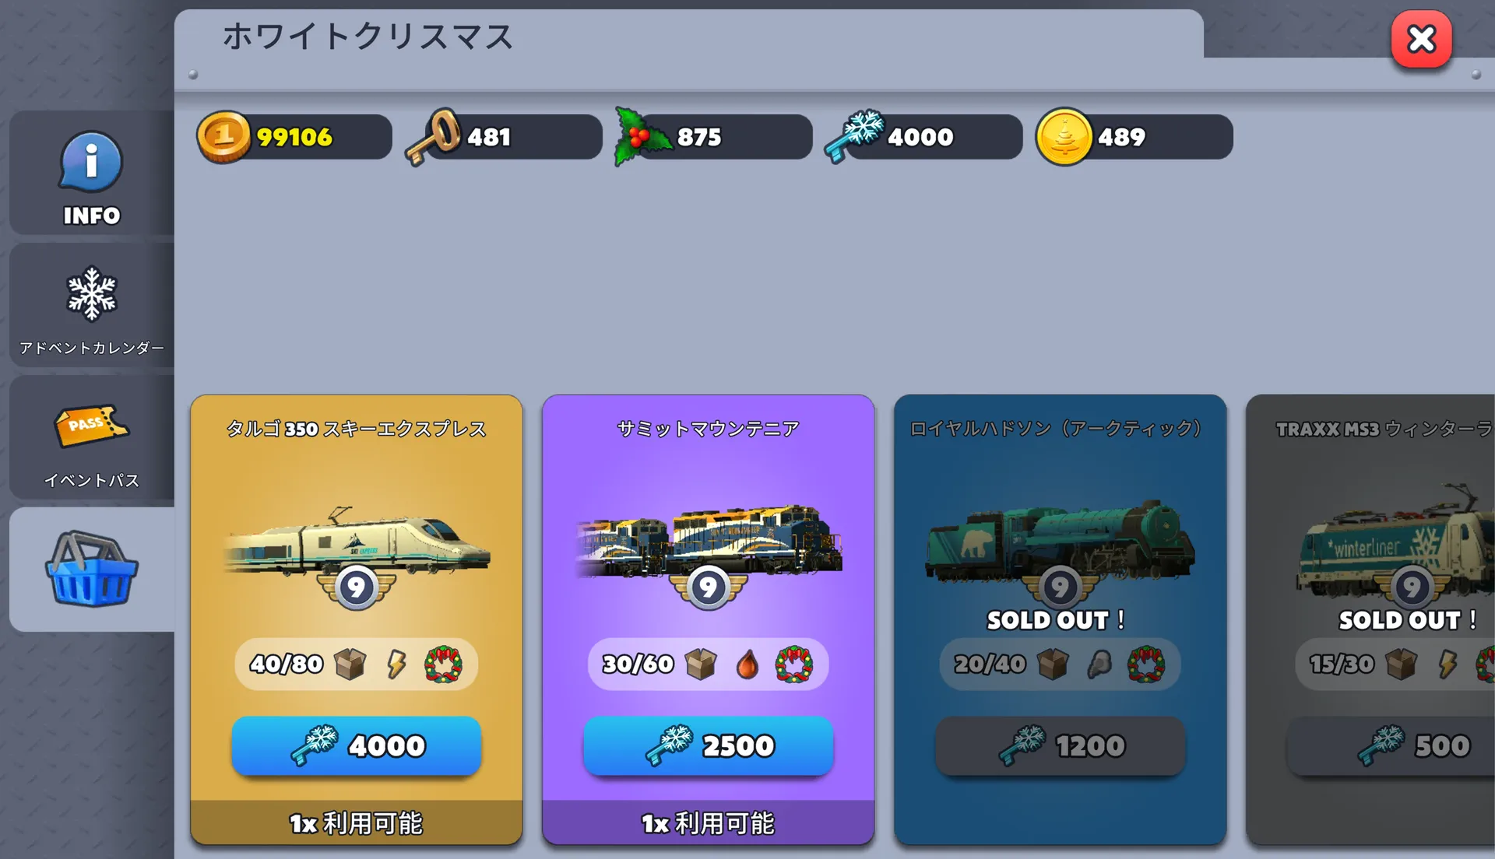Image resolution: width=1495 pixels, height=859 pixels.
Task: Select the blue shopping basket tab
Action: pyautogui.click(x=92, y=570)
